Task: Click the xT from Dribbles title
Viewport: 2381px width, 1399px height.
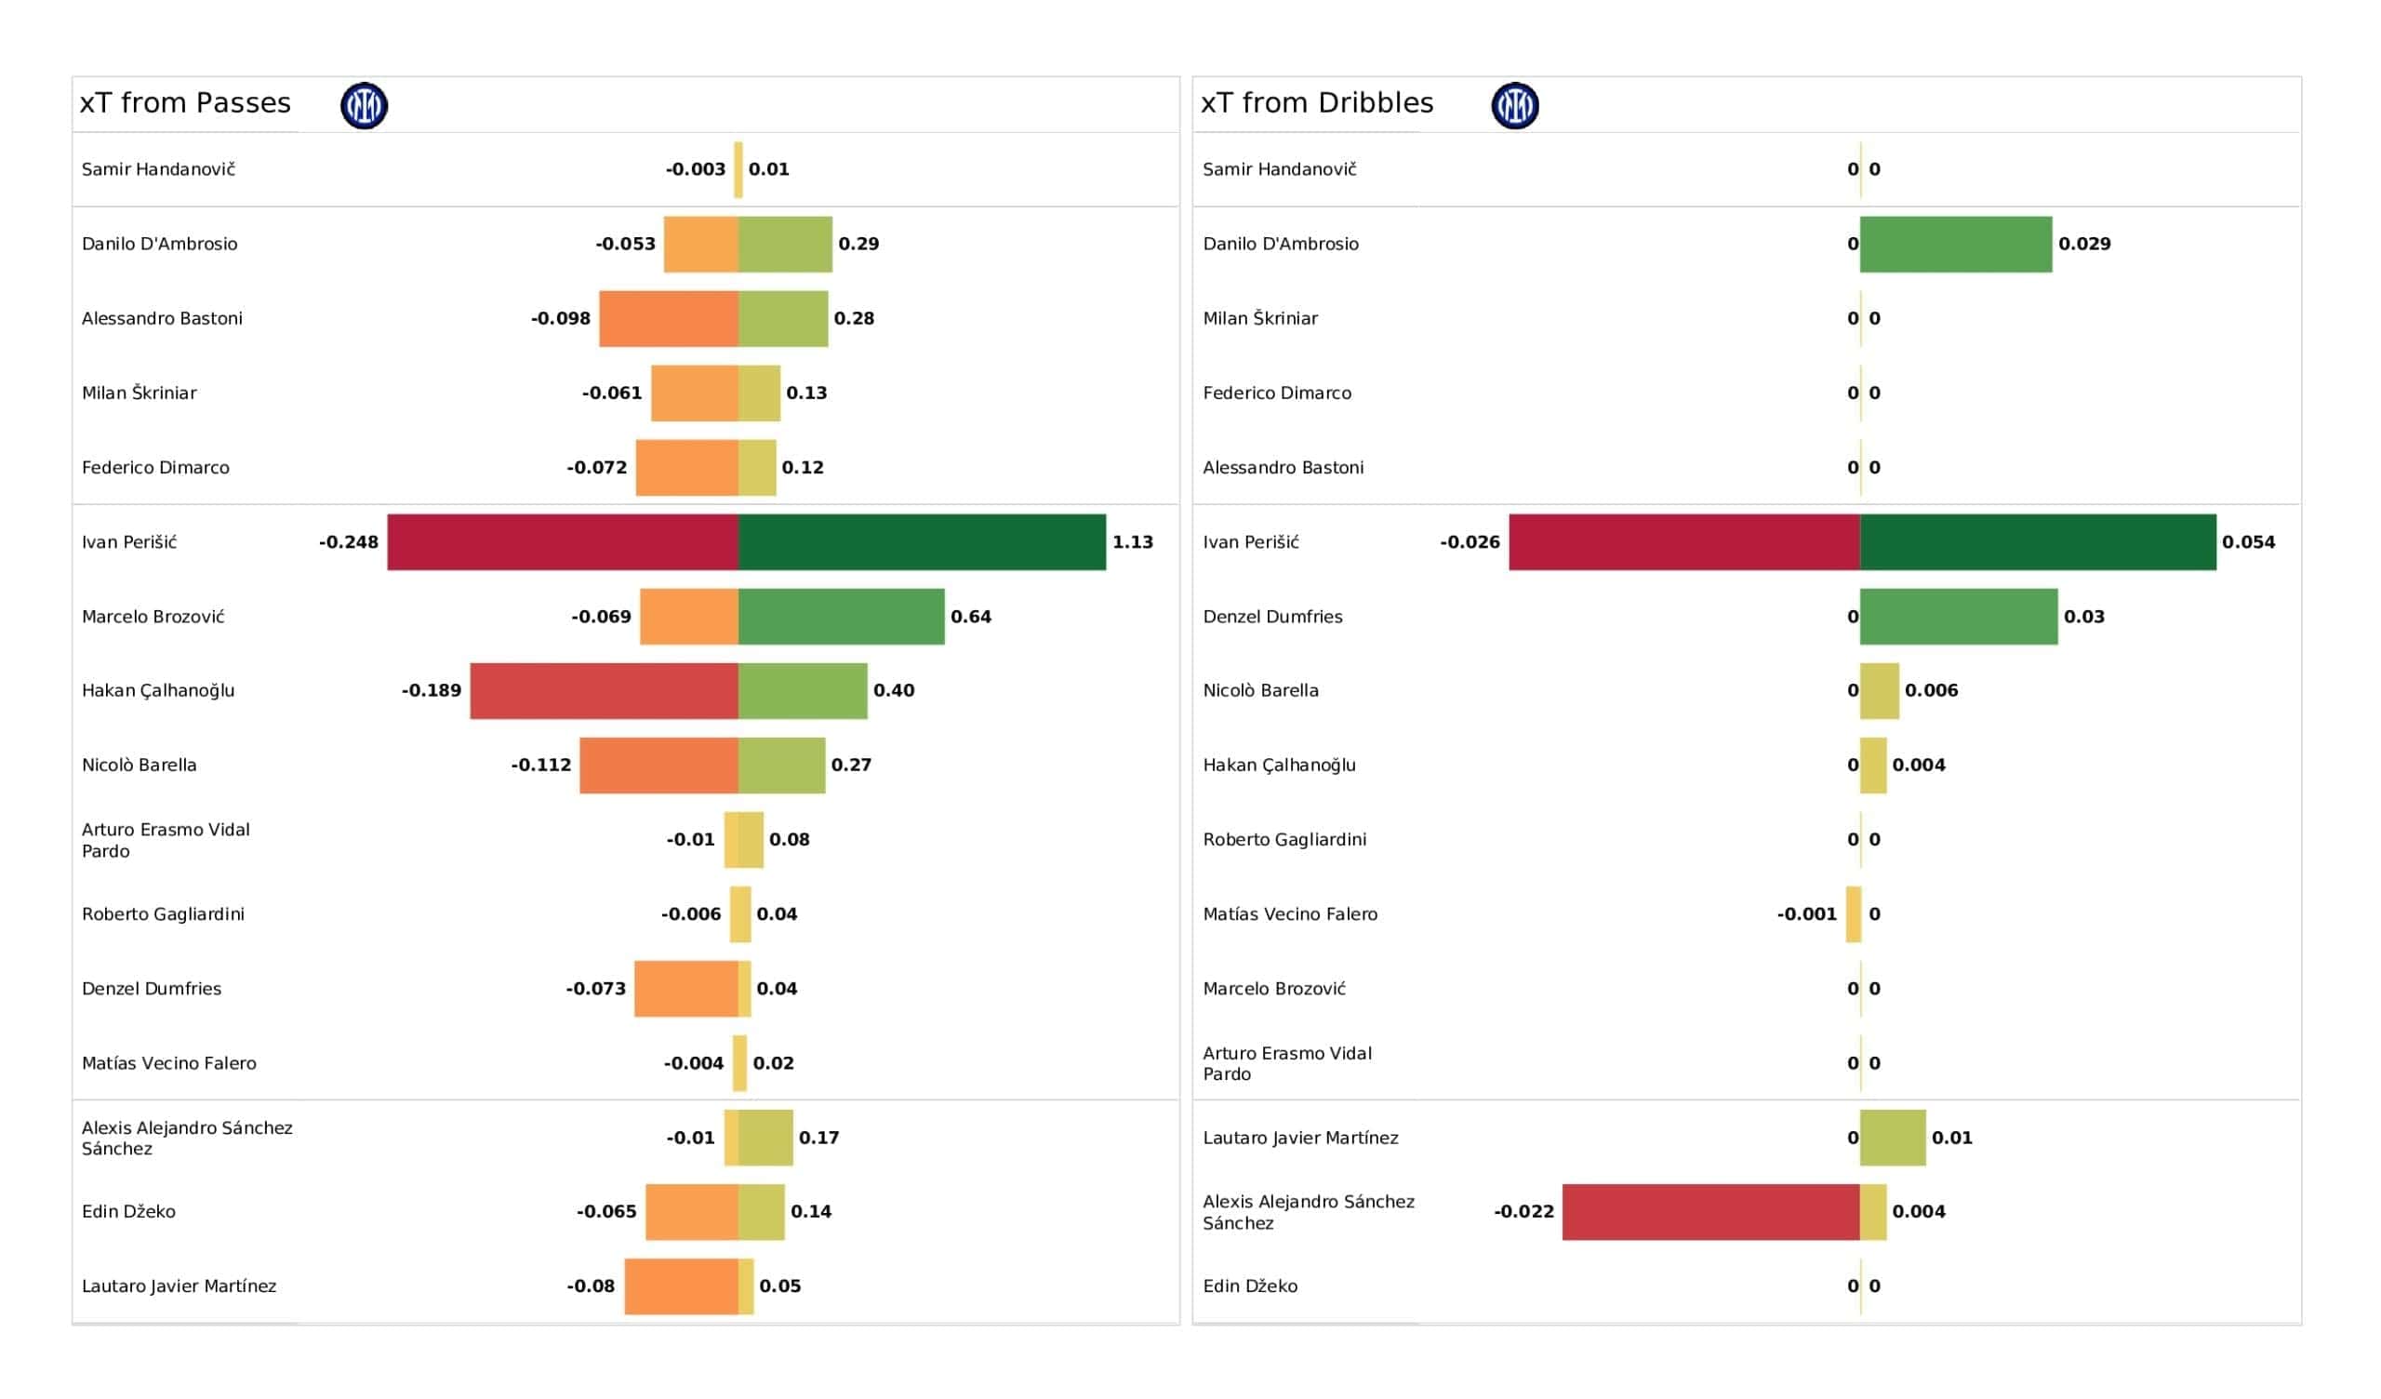Action: (x=1316, y=103)
